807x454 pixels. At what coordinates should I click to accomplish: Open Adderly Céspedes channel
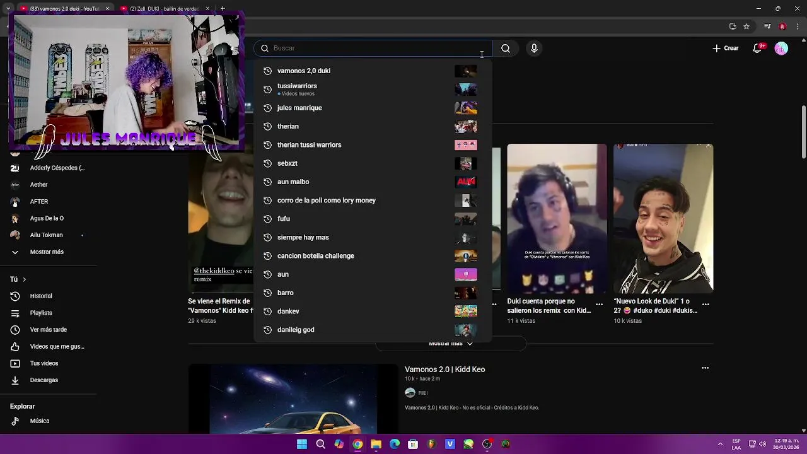click(x=49, y=168)
